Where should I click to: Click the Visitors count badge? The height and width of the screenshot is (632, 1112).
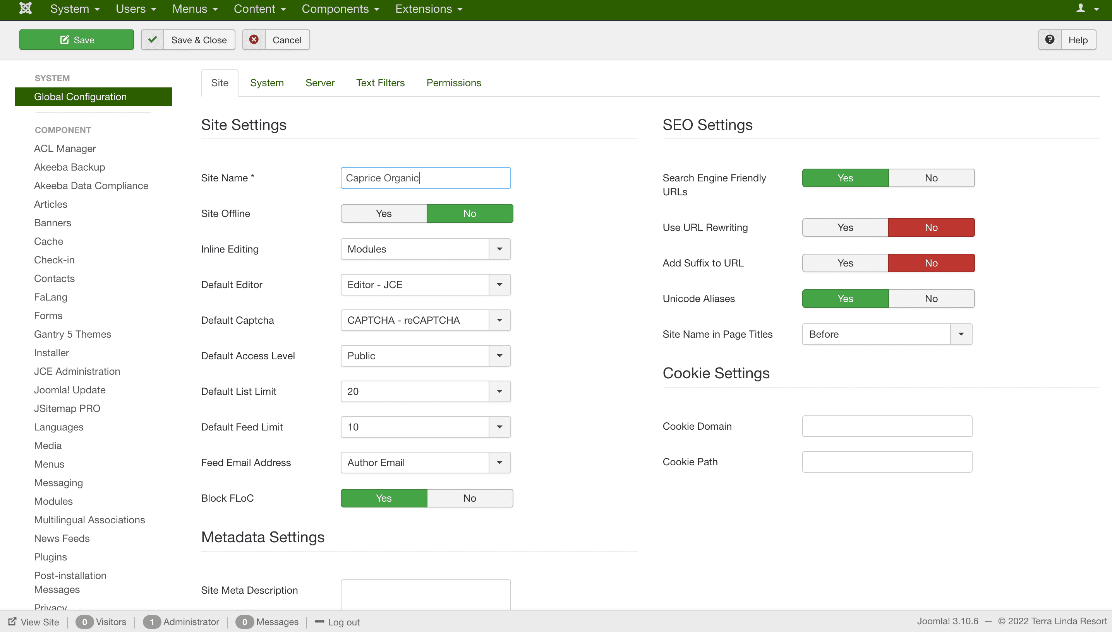tap(84, 622)
